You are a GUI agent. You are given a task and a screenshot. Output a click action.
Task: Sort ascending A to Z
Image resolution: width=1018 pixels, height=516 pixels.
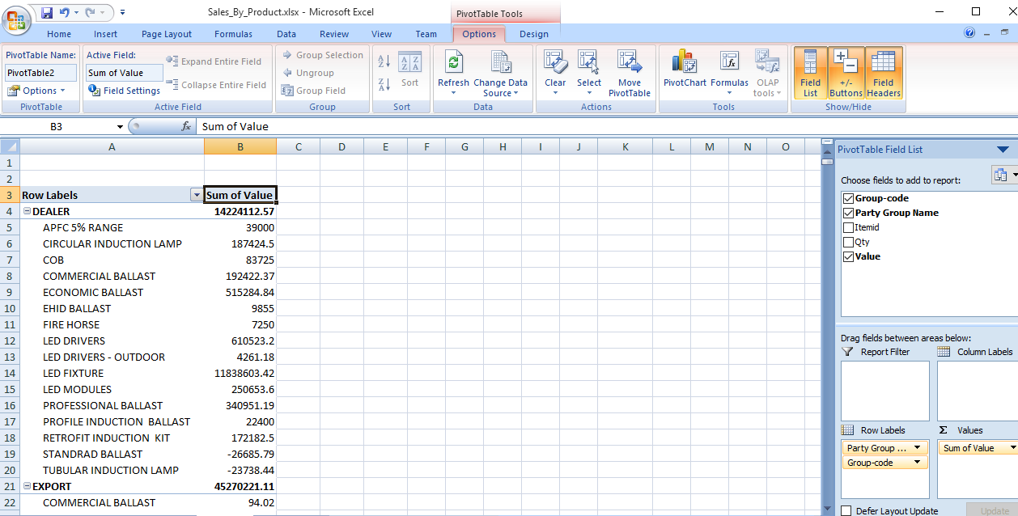click(384, 61)
